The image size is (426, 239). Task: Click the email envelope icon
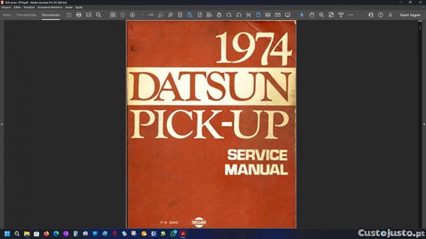coord(89,15)
